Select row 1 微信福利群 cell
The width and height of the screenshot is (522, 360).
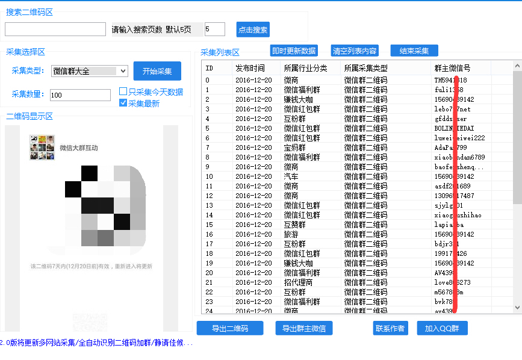pyautogui.click(x=302, y=90)
